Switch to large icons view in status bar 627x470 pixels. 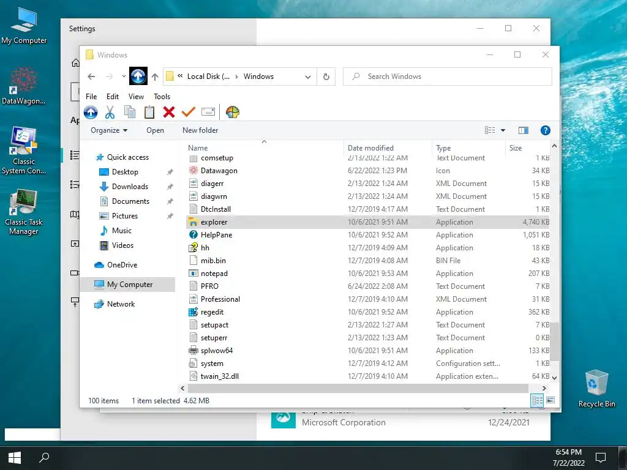[x=550, y=400]
